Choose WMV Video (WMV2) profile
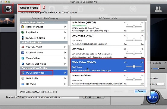The height and width of the screenshot is (109, 167). [107, 66]
